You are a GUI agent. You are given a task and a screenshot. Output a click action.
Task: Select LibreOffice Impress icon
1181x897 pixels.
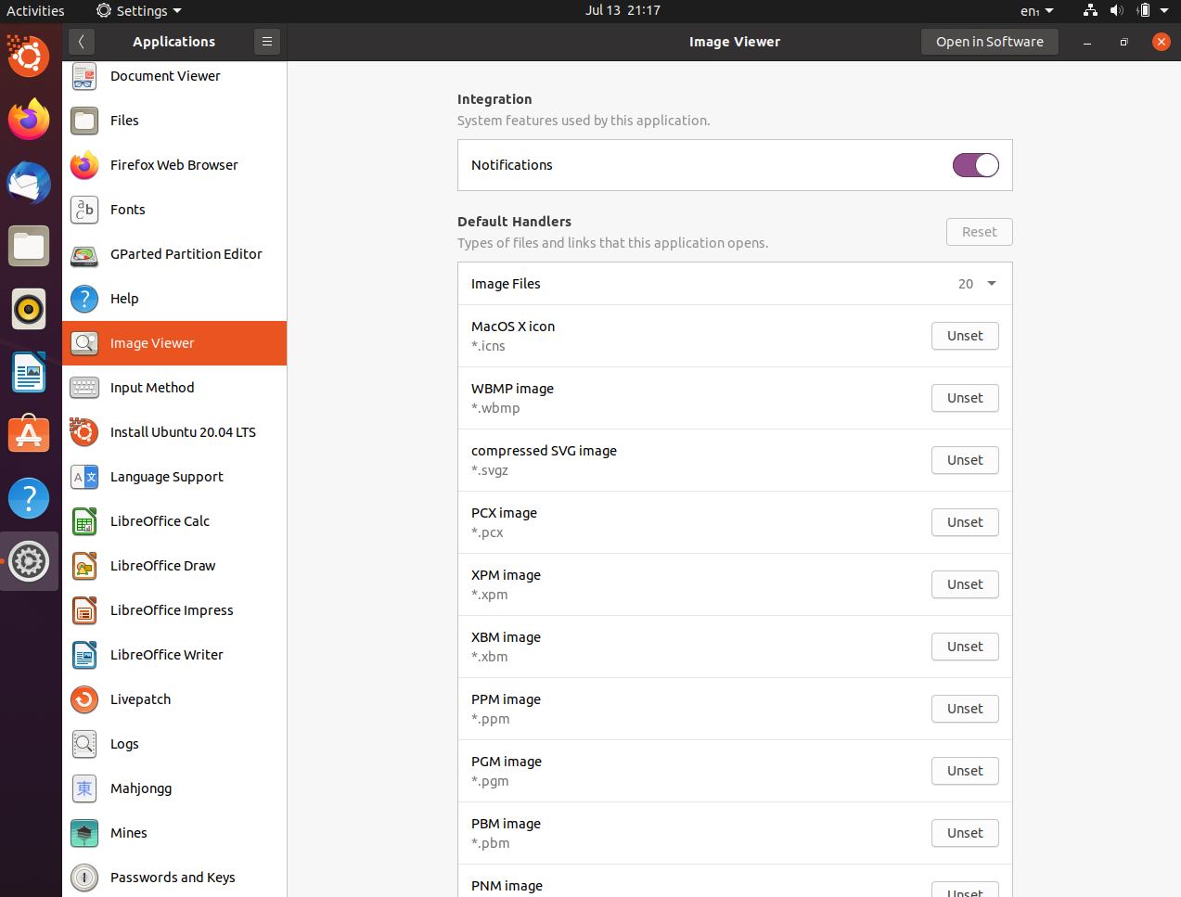(x=84, y=610)
